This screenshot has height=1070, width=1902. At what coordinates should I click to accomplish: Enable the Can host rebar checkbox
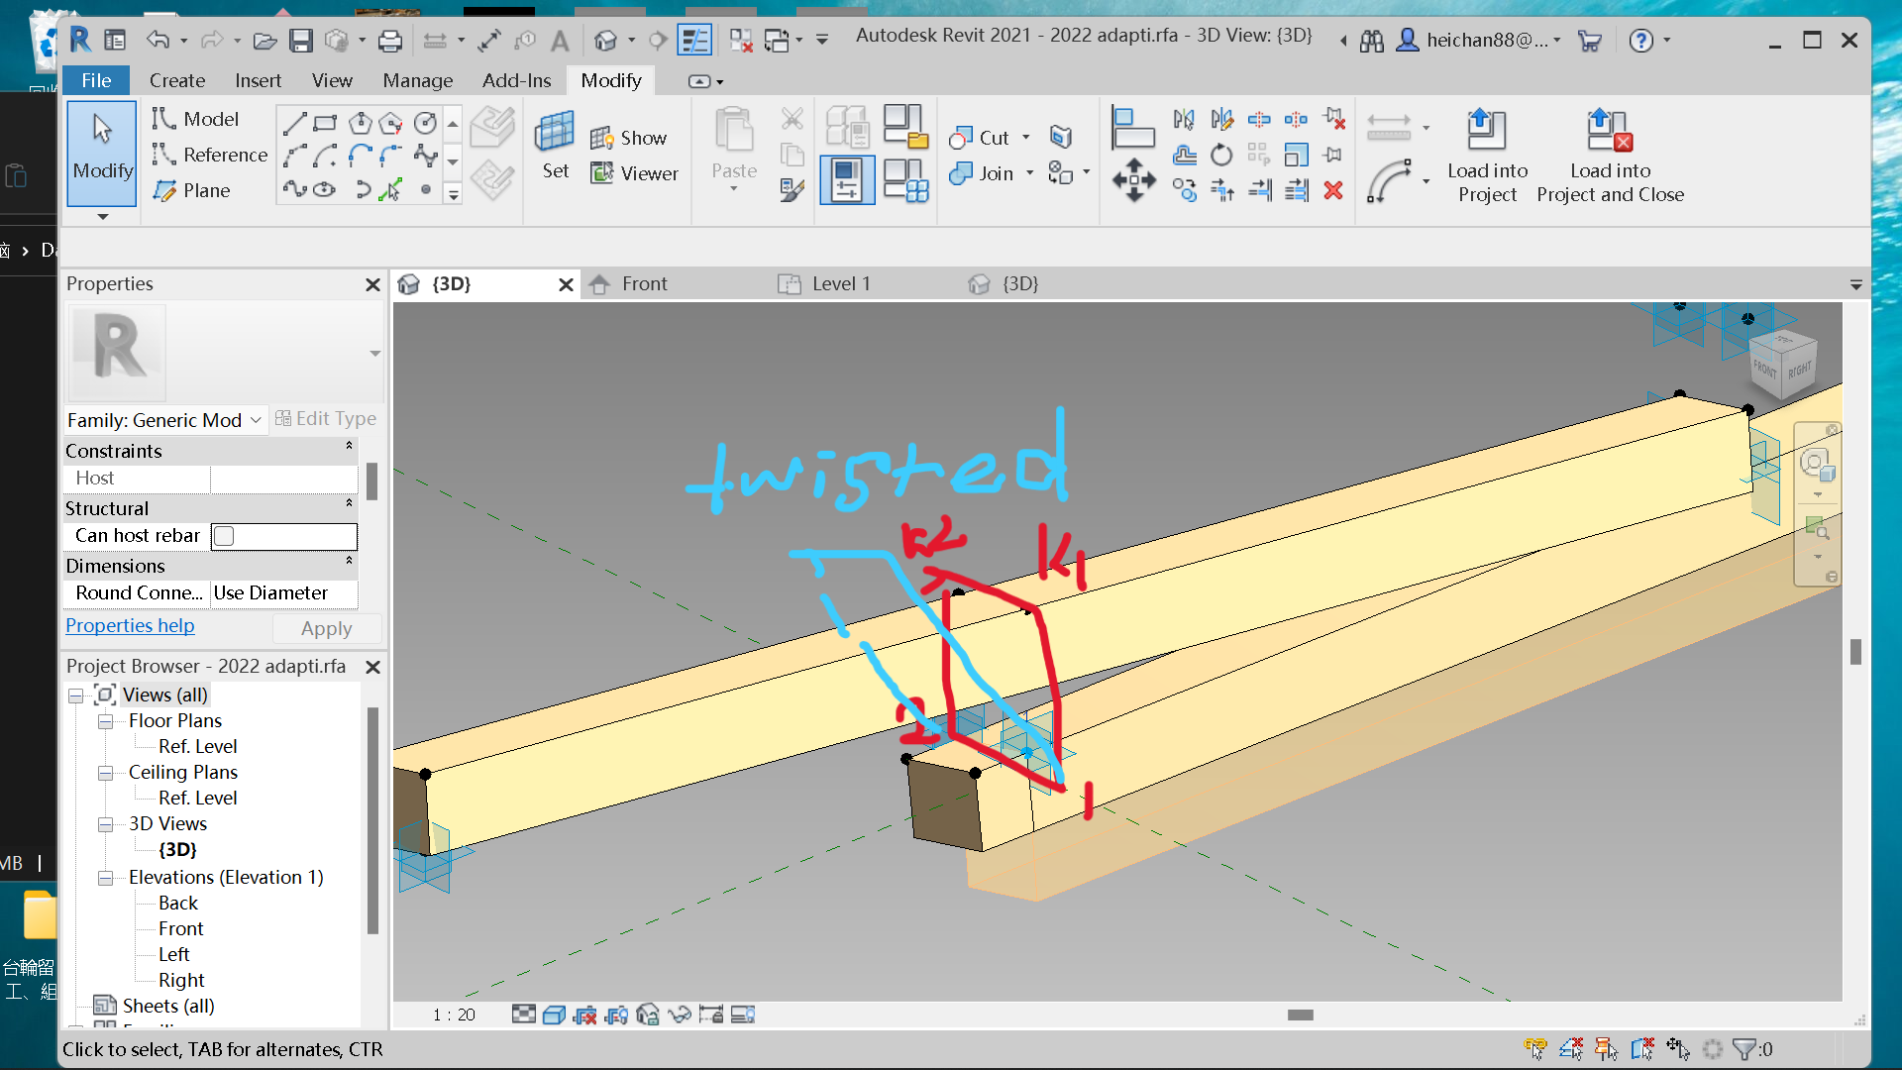[224, 536]
